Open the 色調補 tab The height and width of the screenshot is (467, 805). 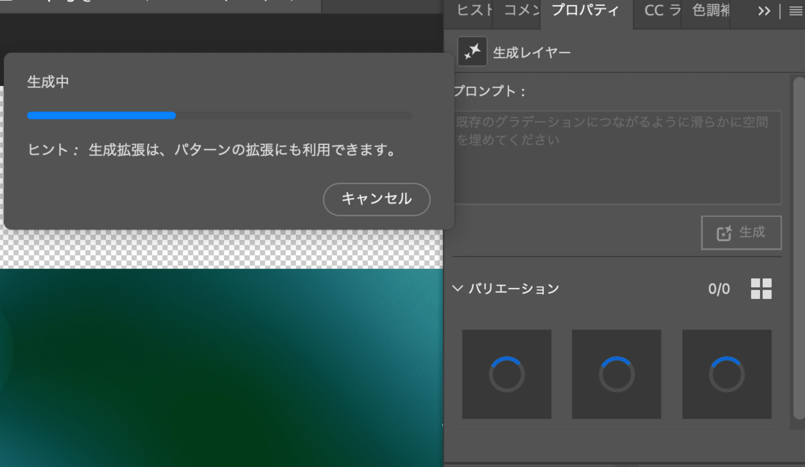[710, 10]
